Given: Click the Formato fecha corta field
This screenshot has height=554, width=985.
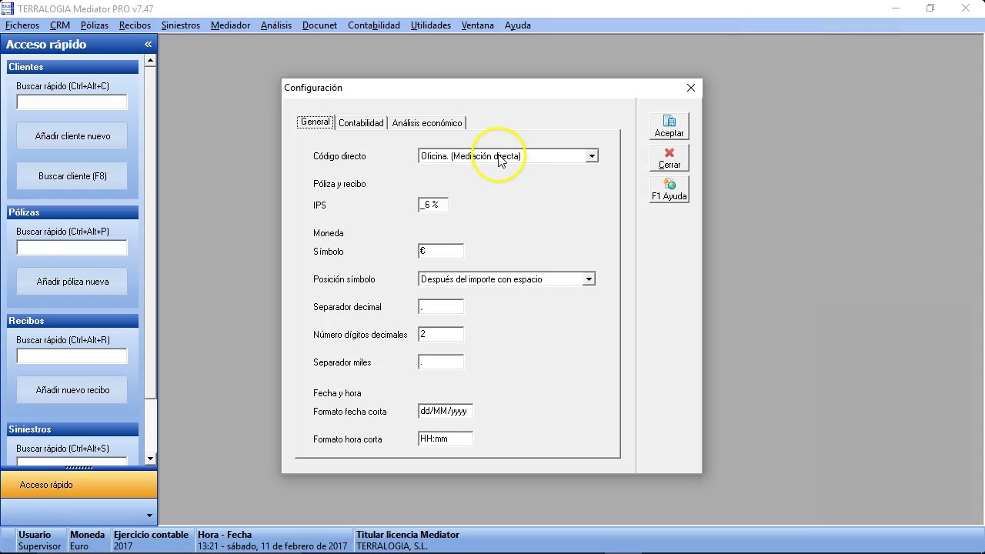Looking at the screenshot, I should coord(445,412).
